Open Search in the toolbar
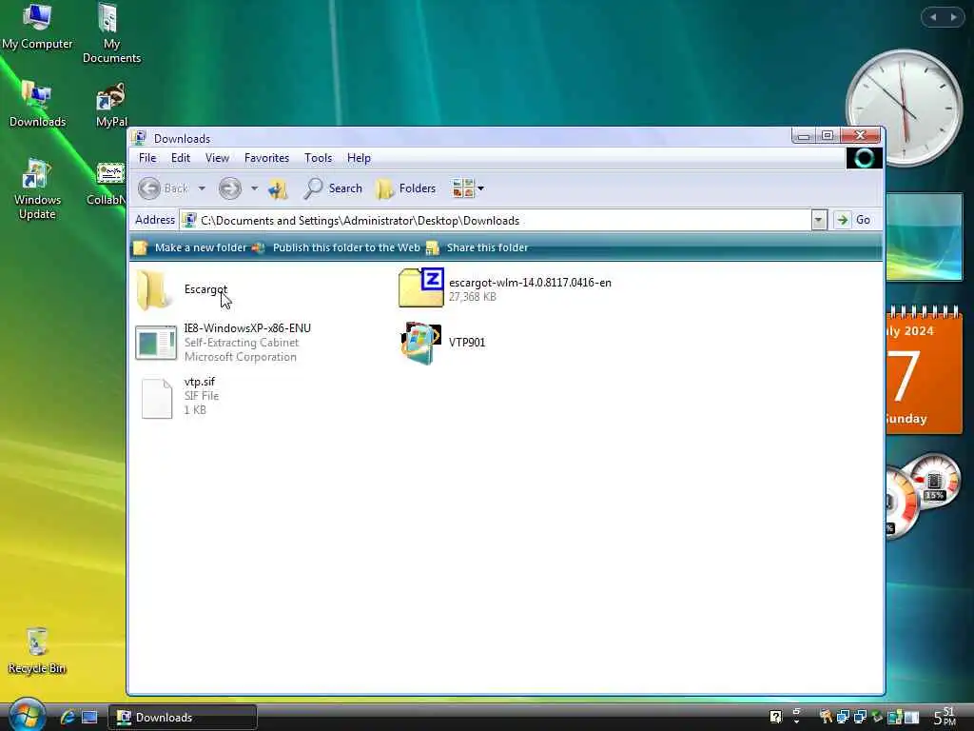This screenshot has height=731, width=974. (x=333, y=188)
